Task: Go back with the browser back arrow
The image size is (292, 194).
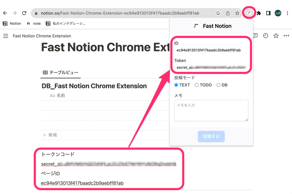Action: [5, 13]
